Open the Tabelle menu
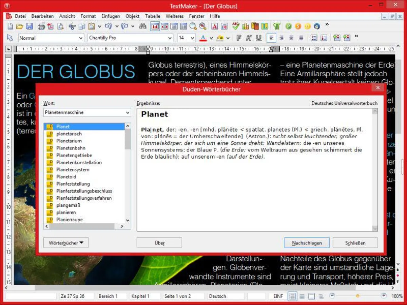Viewport: 407px width, 305px height. point(153,16)
